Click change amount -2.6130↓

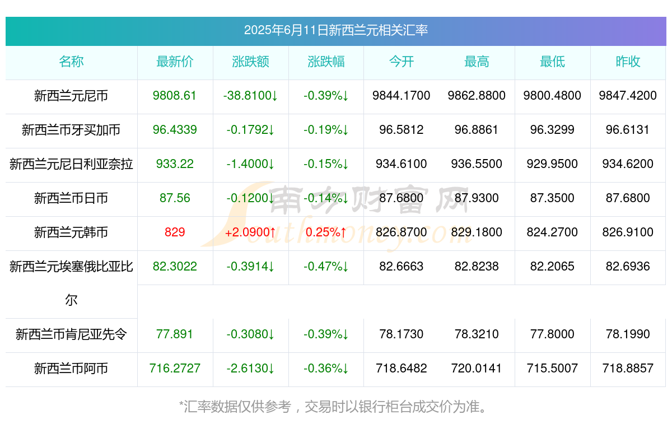[250, 369]
